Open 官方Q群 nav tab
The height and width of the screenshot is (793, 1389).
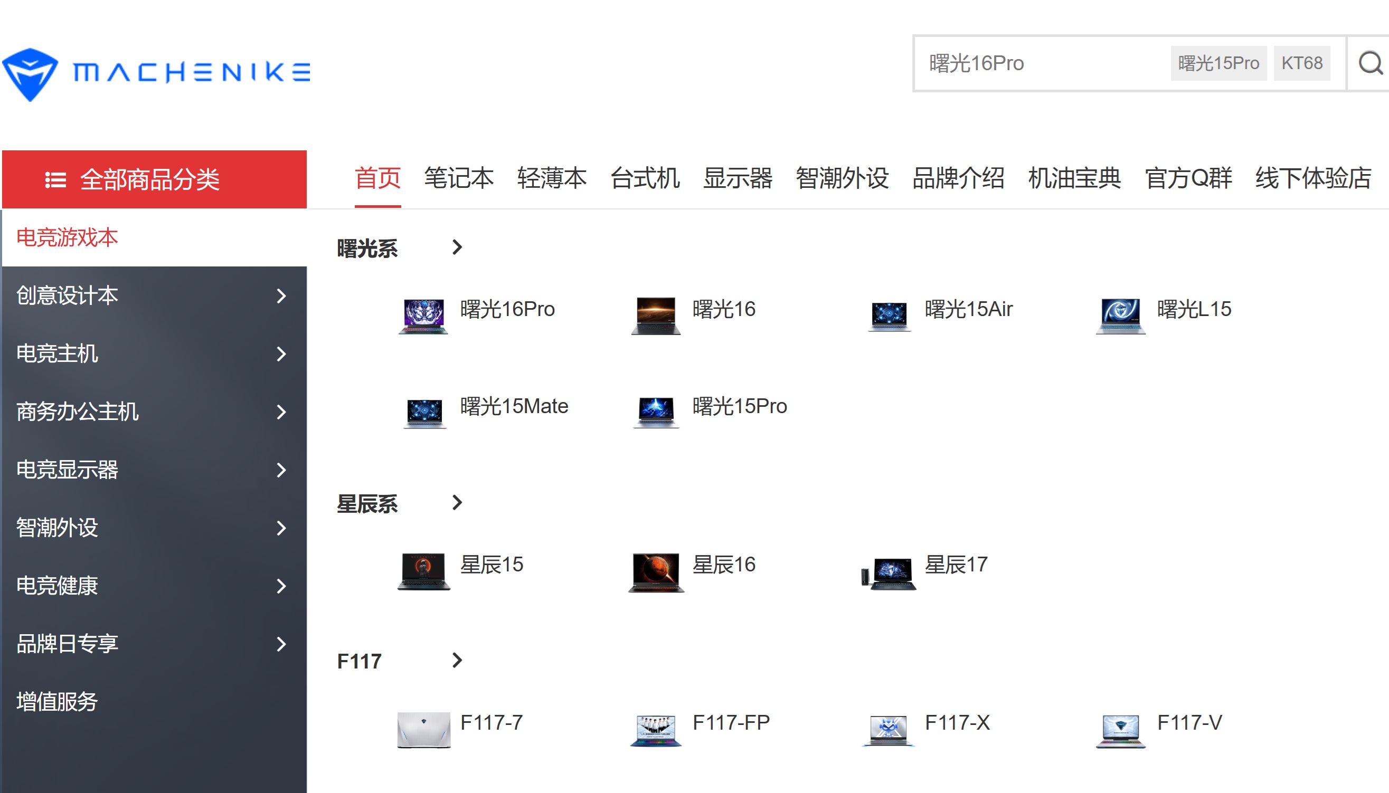1188,179
